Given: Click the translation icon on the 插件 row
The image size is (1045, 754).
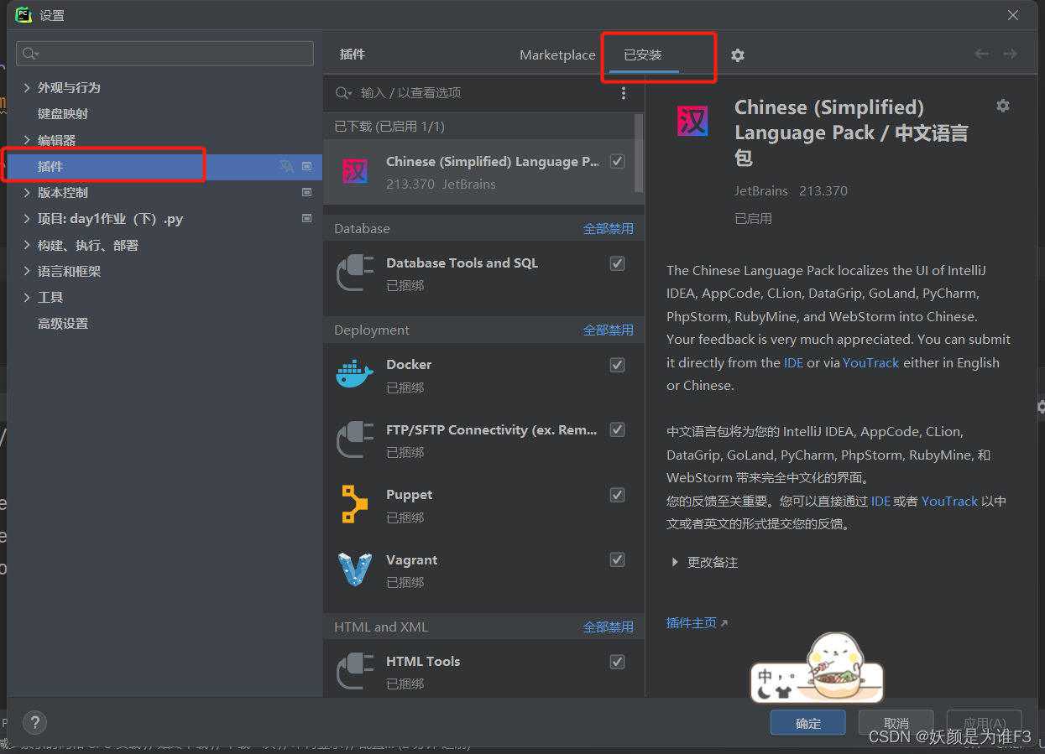Looking at the screenshot, I should pyautogui.click(x=286, y=166).
